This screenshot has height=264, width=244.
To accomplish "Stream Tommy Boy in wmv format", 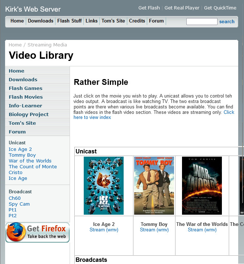I will click(x=154, y=230).
